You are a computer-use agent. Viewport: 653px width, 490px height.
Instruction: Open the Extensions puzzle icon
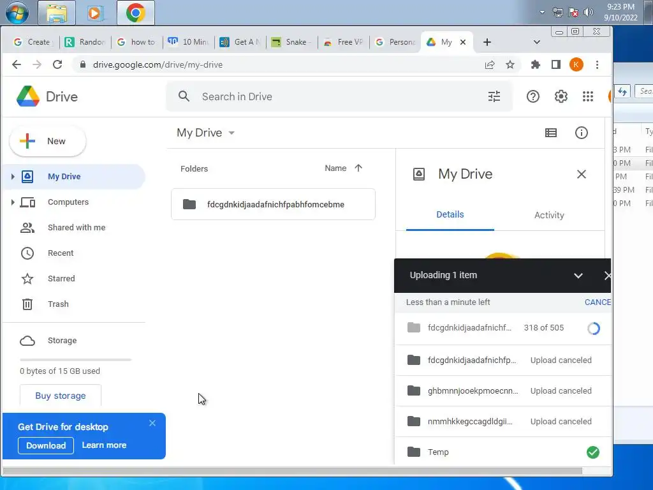tap(536, 64)
